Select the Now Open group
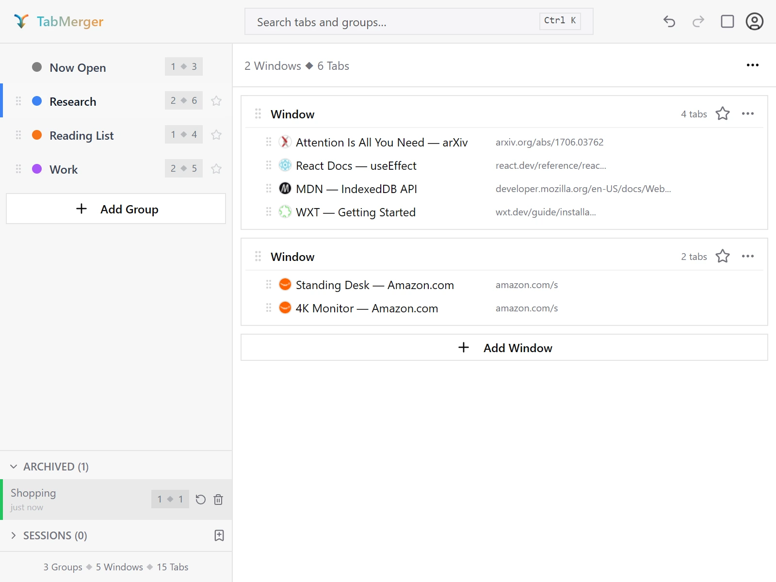The width and height of the screenshot is (776, 582). tap(116, 67)
